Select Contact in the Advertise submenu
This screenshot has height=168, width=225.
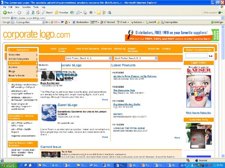coord(42,69)
